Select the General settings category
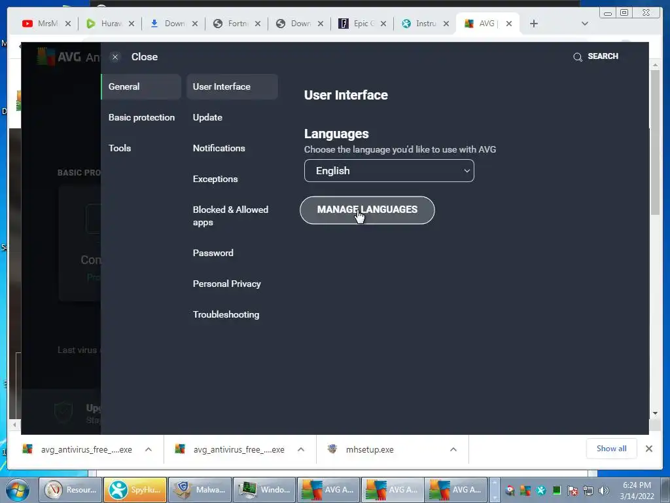670x503 pixels. pos(141,86)
